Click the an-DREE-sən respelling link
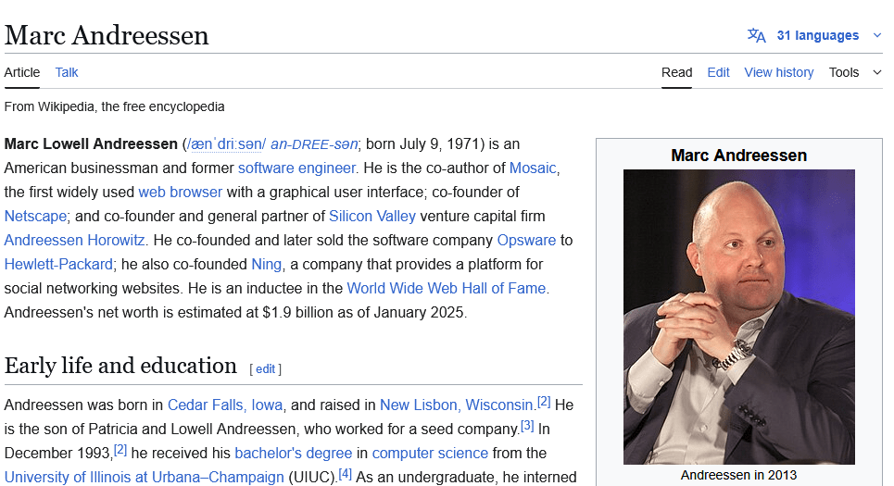This screenshot has width=894, height=486. (314, 144)
